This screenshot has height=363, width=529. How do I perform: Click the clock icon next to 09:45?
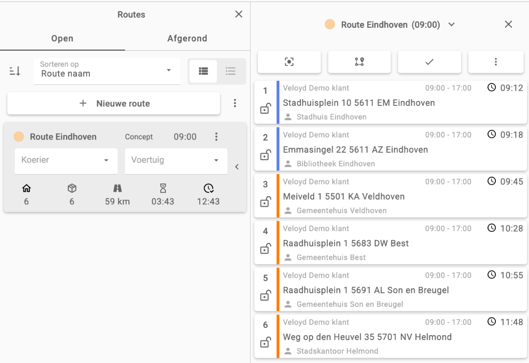point(492,181)
